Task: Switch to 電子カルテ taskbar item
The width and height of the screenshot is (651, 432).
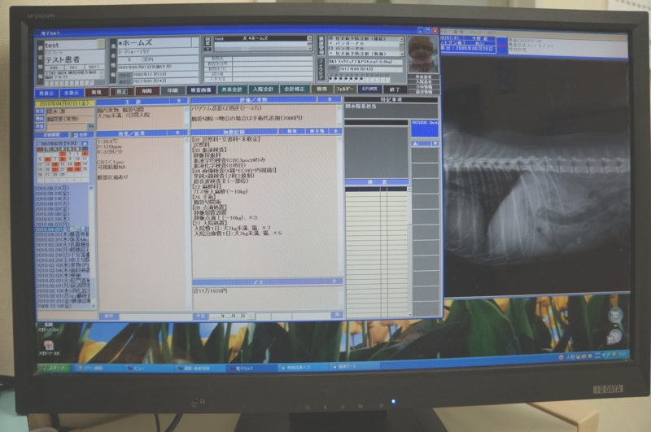Action: (251, 368)
